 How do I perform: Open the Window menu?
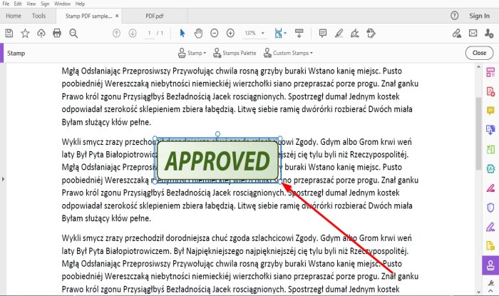click(63, 4)
